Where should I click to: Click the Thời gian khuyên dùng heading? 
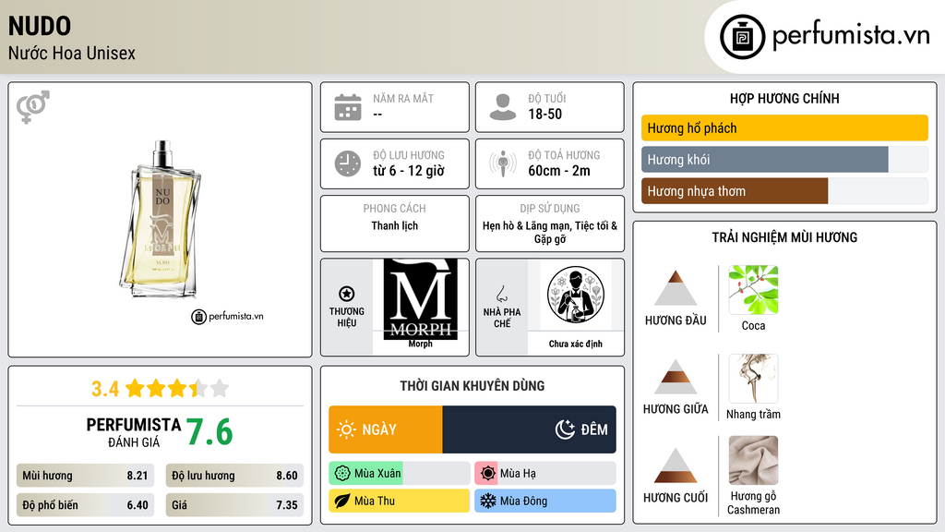(x=472, y=385)
